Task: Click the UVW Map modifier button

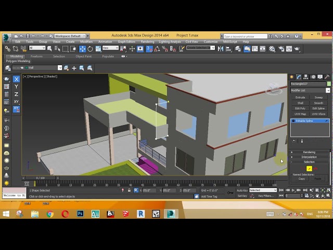Action: 300,114
